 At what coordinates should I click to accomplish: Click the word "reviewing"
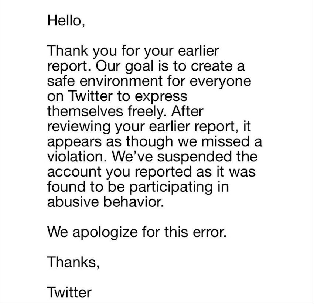[x=79, y=127]
